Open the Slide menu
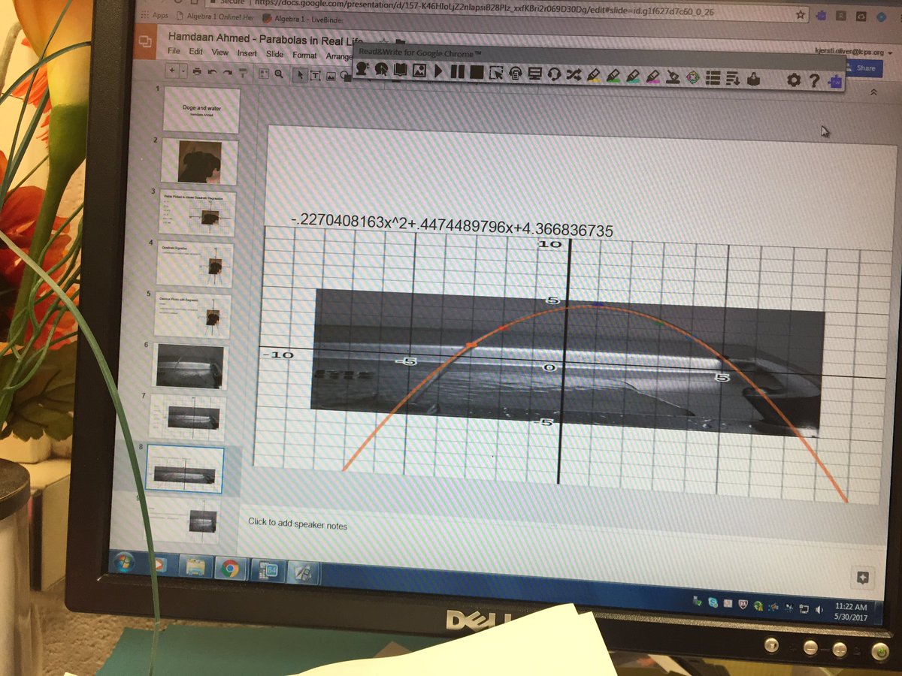Image resolution: width=902 pixels, height=676 pixels. tap(274, 54)
